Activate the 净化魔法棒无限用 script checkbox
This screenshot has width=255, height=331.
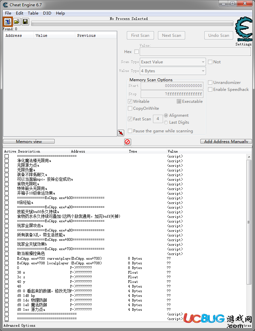pyautogui.click(x=7, y=161)
